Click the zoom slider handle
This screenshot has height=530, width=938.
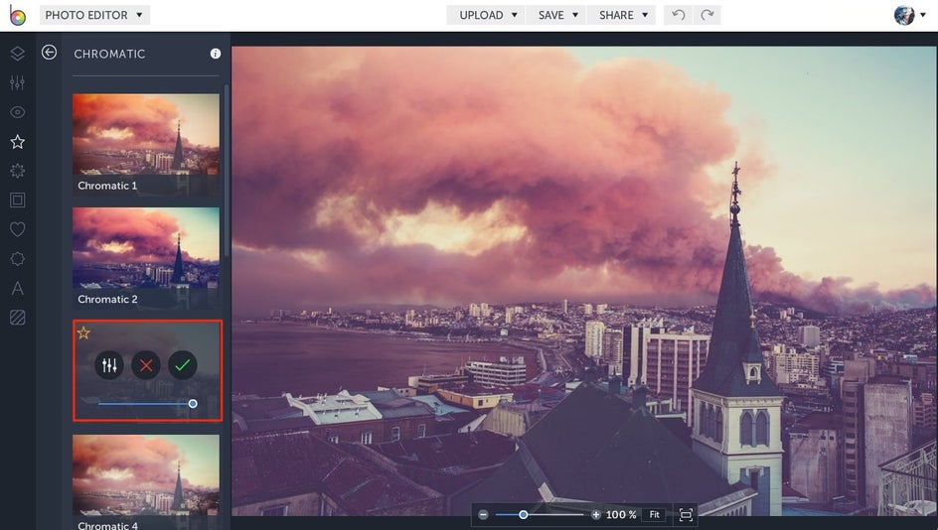click(523, 514)
